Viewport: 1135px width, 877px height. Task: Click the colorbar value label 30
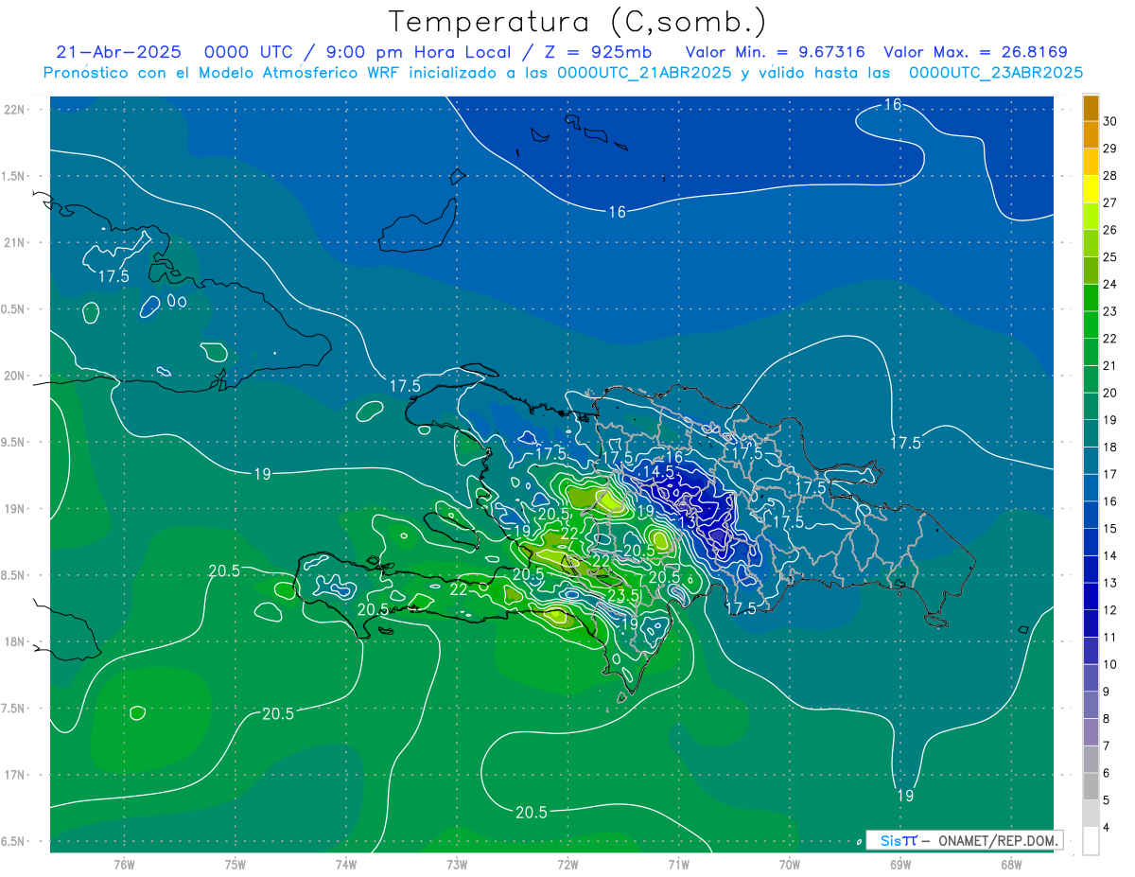point(1110,121)
